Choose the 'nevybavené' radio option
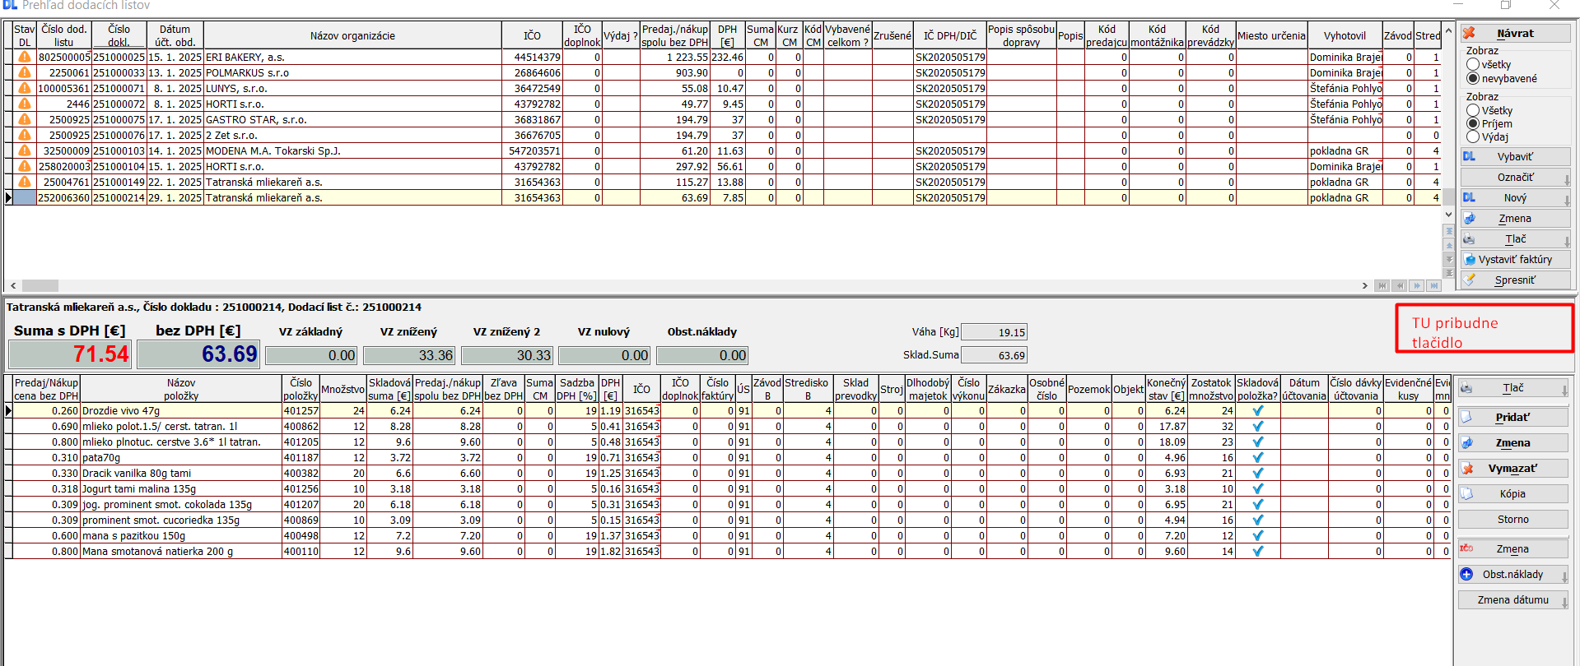This screenshot has width=1580, height=666. tap(1473, 79)
